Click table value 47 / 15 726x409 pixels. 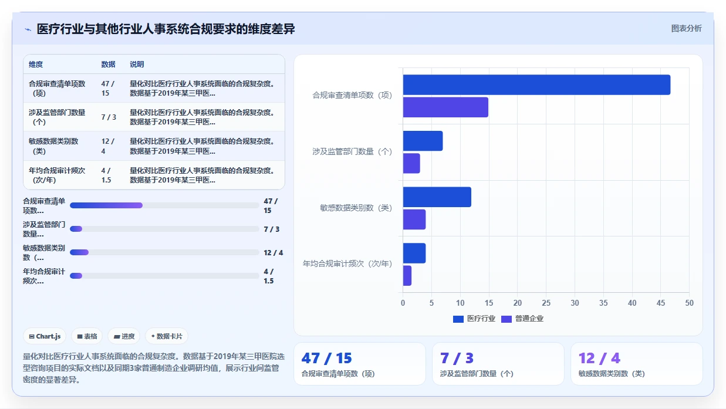tap(108, 89)
